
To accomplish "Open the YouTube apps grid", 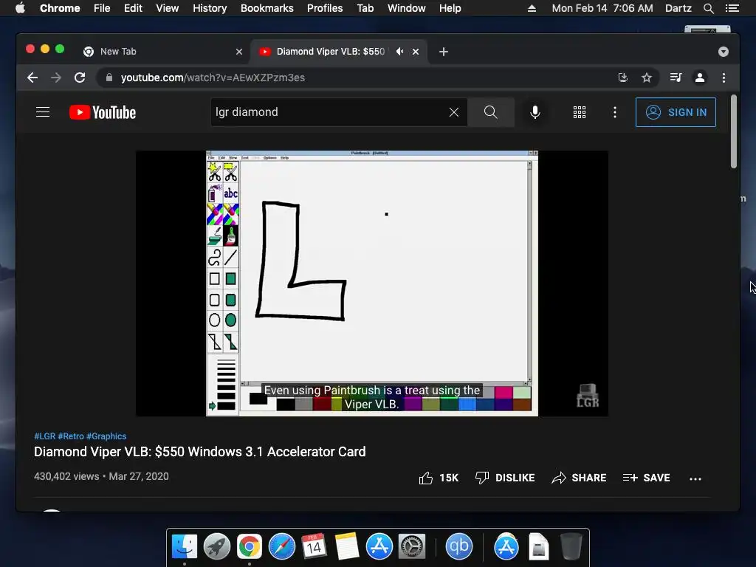I will [580, 112].
